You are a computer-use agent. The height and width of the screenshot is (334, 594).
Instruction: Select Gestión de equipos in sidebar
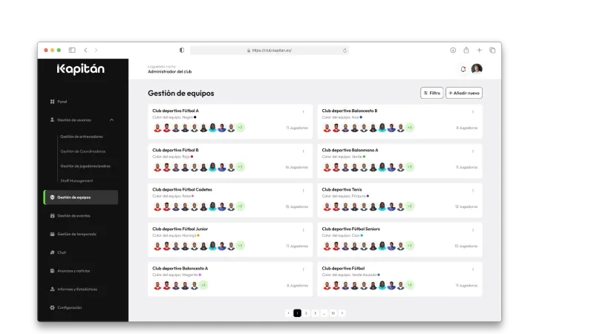[81, 197]
